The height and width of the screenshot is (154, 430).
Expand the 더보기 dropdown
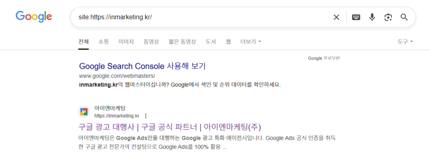251,42
